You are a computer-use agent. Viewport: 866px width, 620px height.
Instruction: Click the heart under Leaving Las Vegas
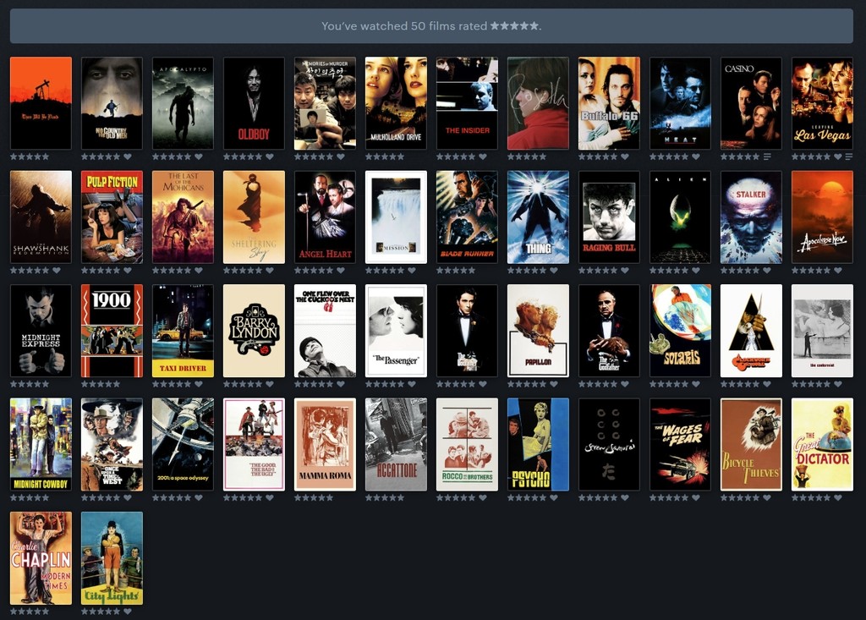coord(838,157)
